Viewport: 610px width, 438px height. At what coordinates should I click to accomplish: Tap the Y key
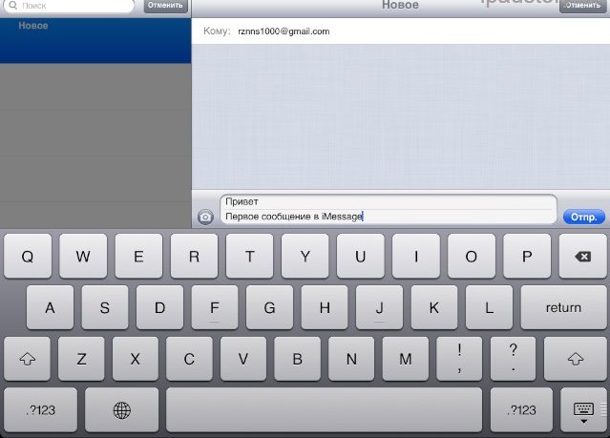point(305,257)
